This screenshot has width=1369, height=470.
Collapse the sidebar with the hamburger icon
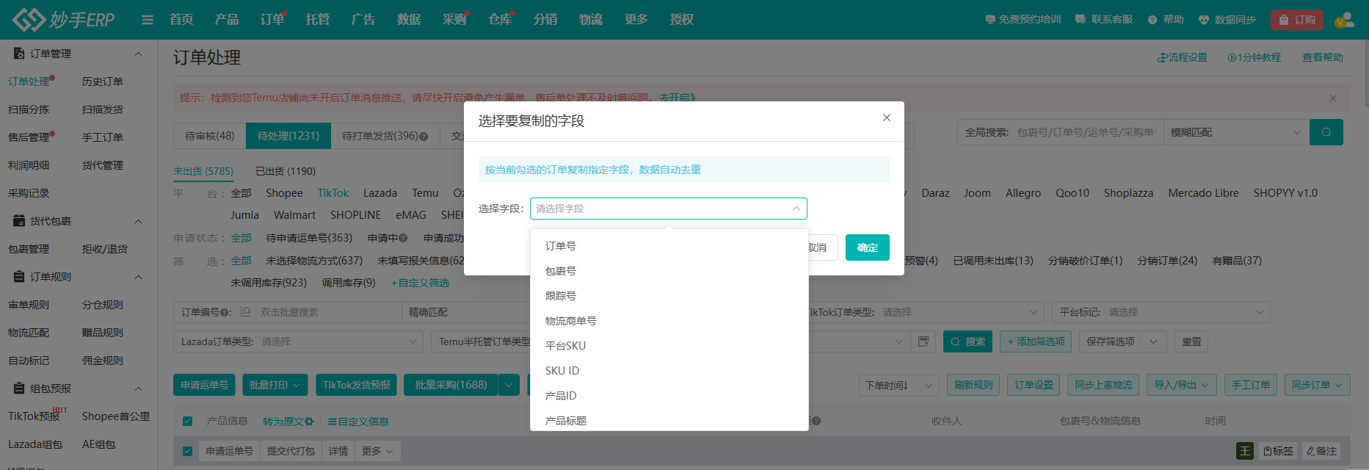148,20
